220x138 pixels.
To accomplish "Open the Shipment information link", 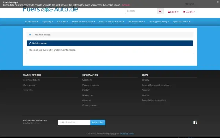I will pos(87,80).
